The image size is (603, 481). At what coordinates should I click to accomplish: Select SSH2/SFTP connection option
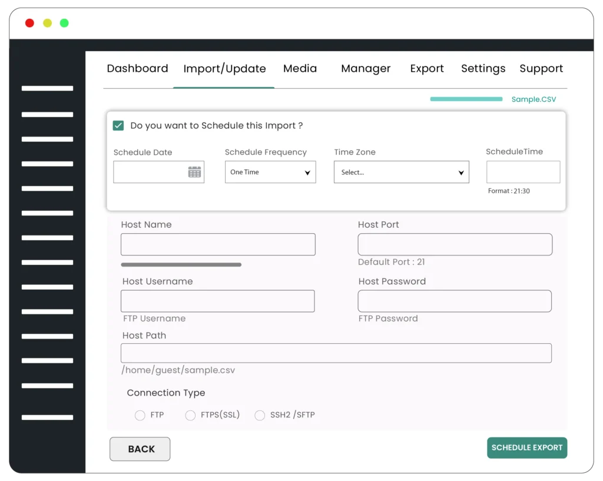[260, 415]
